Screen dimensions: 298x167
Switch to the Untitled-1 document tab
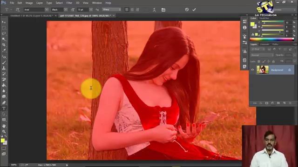32,16
